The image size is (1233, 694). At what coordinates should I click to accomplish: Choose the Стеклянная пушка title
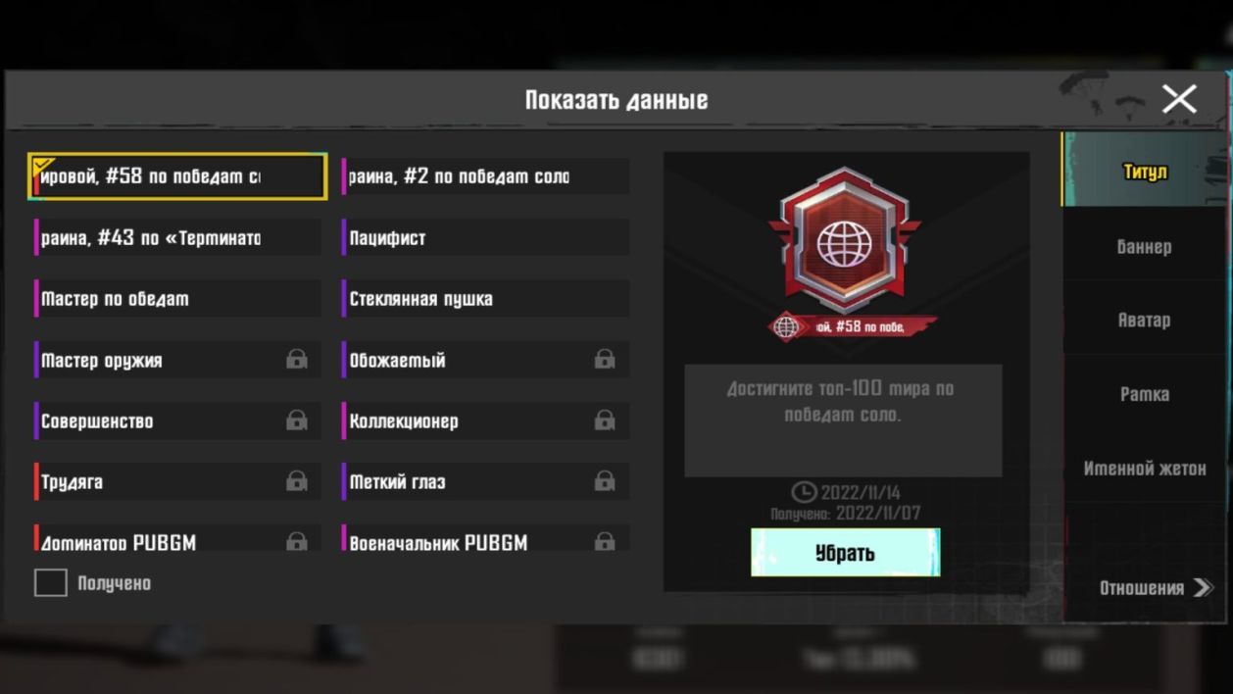tap(485, 299)
